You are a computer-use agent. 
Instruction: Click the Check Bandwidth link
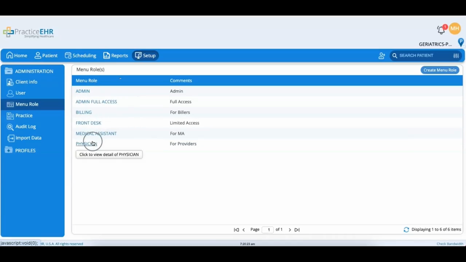(450, 244)
